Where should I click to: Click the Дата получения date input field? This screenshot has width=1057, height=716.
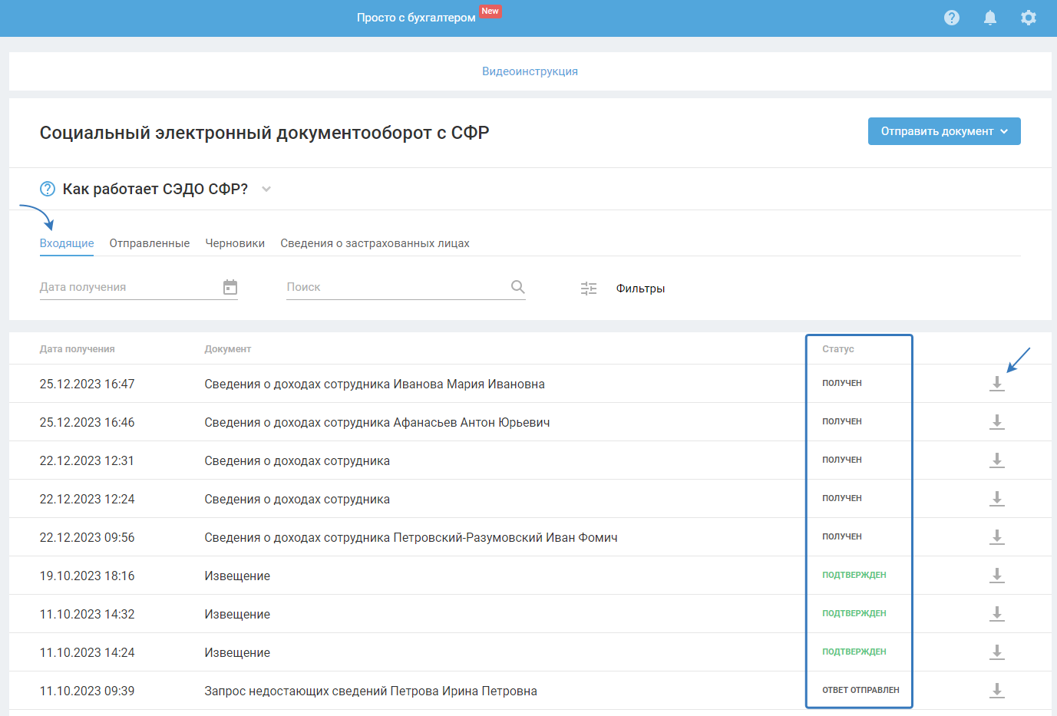(x=127, y=287)
